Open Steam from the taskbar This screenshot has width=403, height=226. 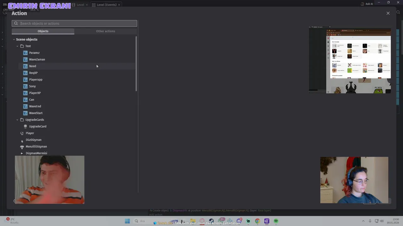211,221
